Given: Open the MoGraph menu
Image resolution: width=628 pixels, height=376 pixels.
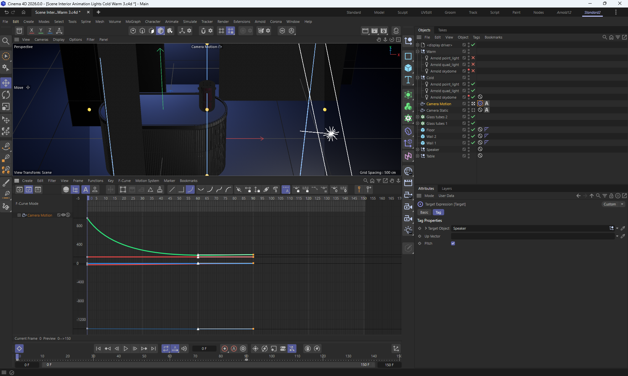Looking at the screenshot, I should (133, 22).
